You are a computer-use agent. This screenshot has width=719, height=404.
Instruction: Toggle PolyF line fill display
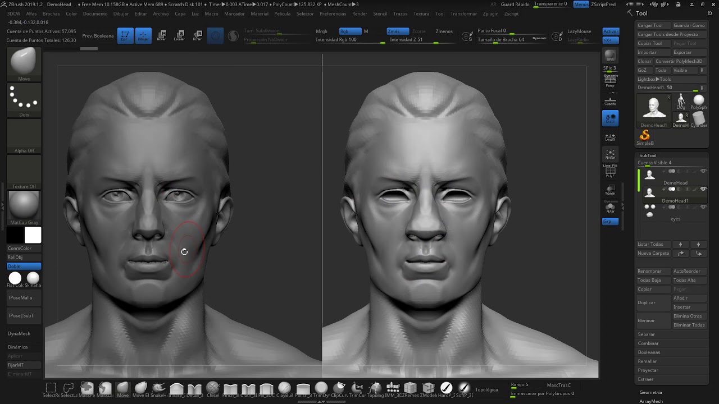[610, 172]
